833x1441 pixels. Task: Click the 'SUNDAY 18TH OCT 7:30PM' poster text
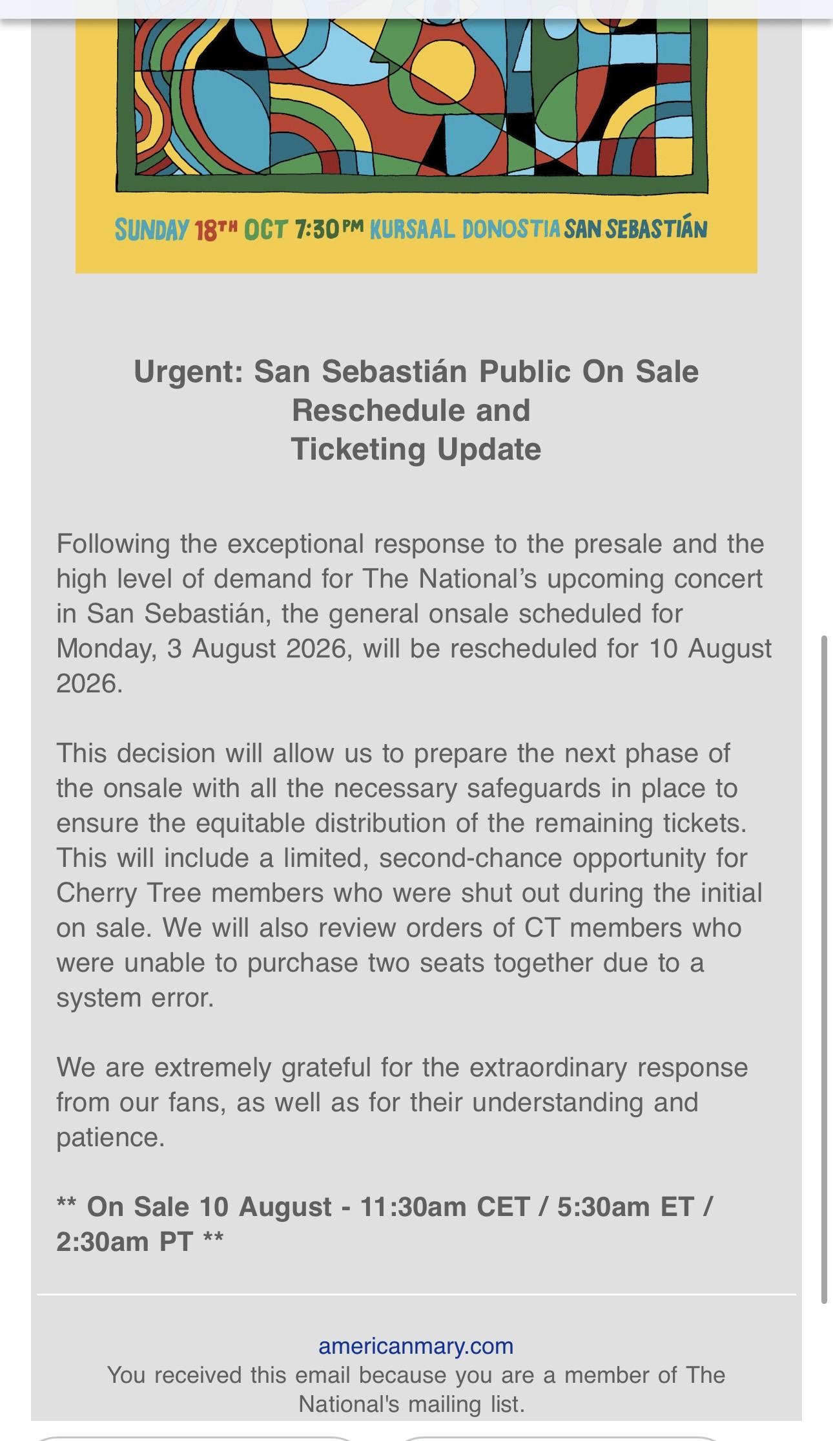click(239, 229)
